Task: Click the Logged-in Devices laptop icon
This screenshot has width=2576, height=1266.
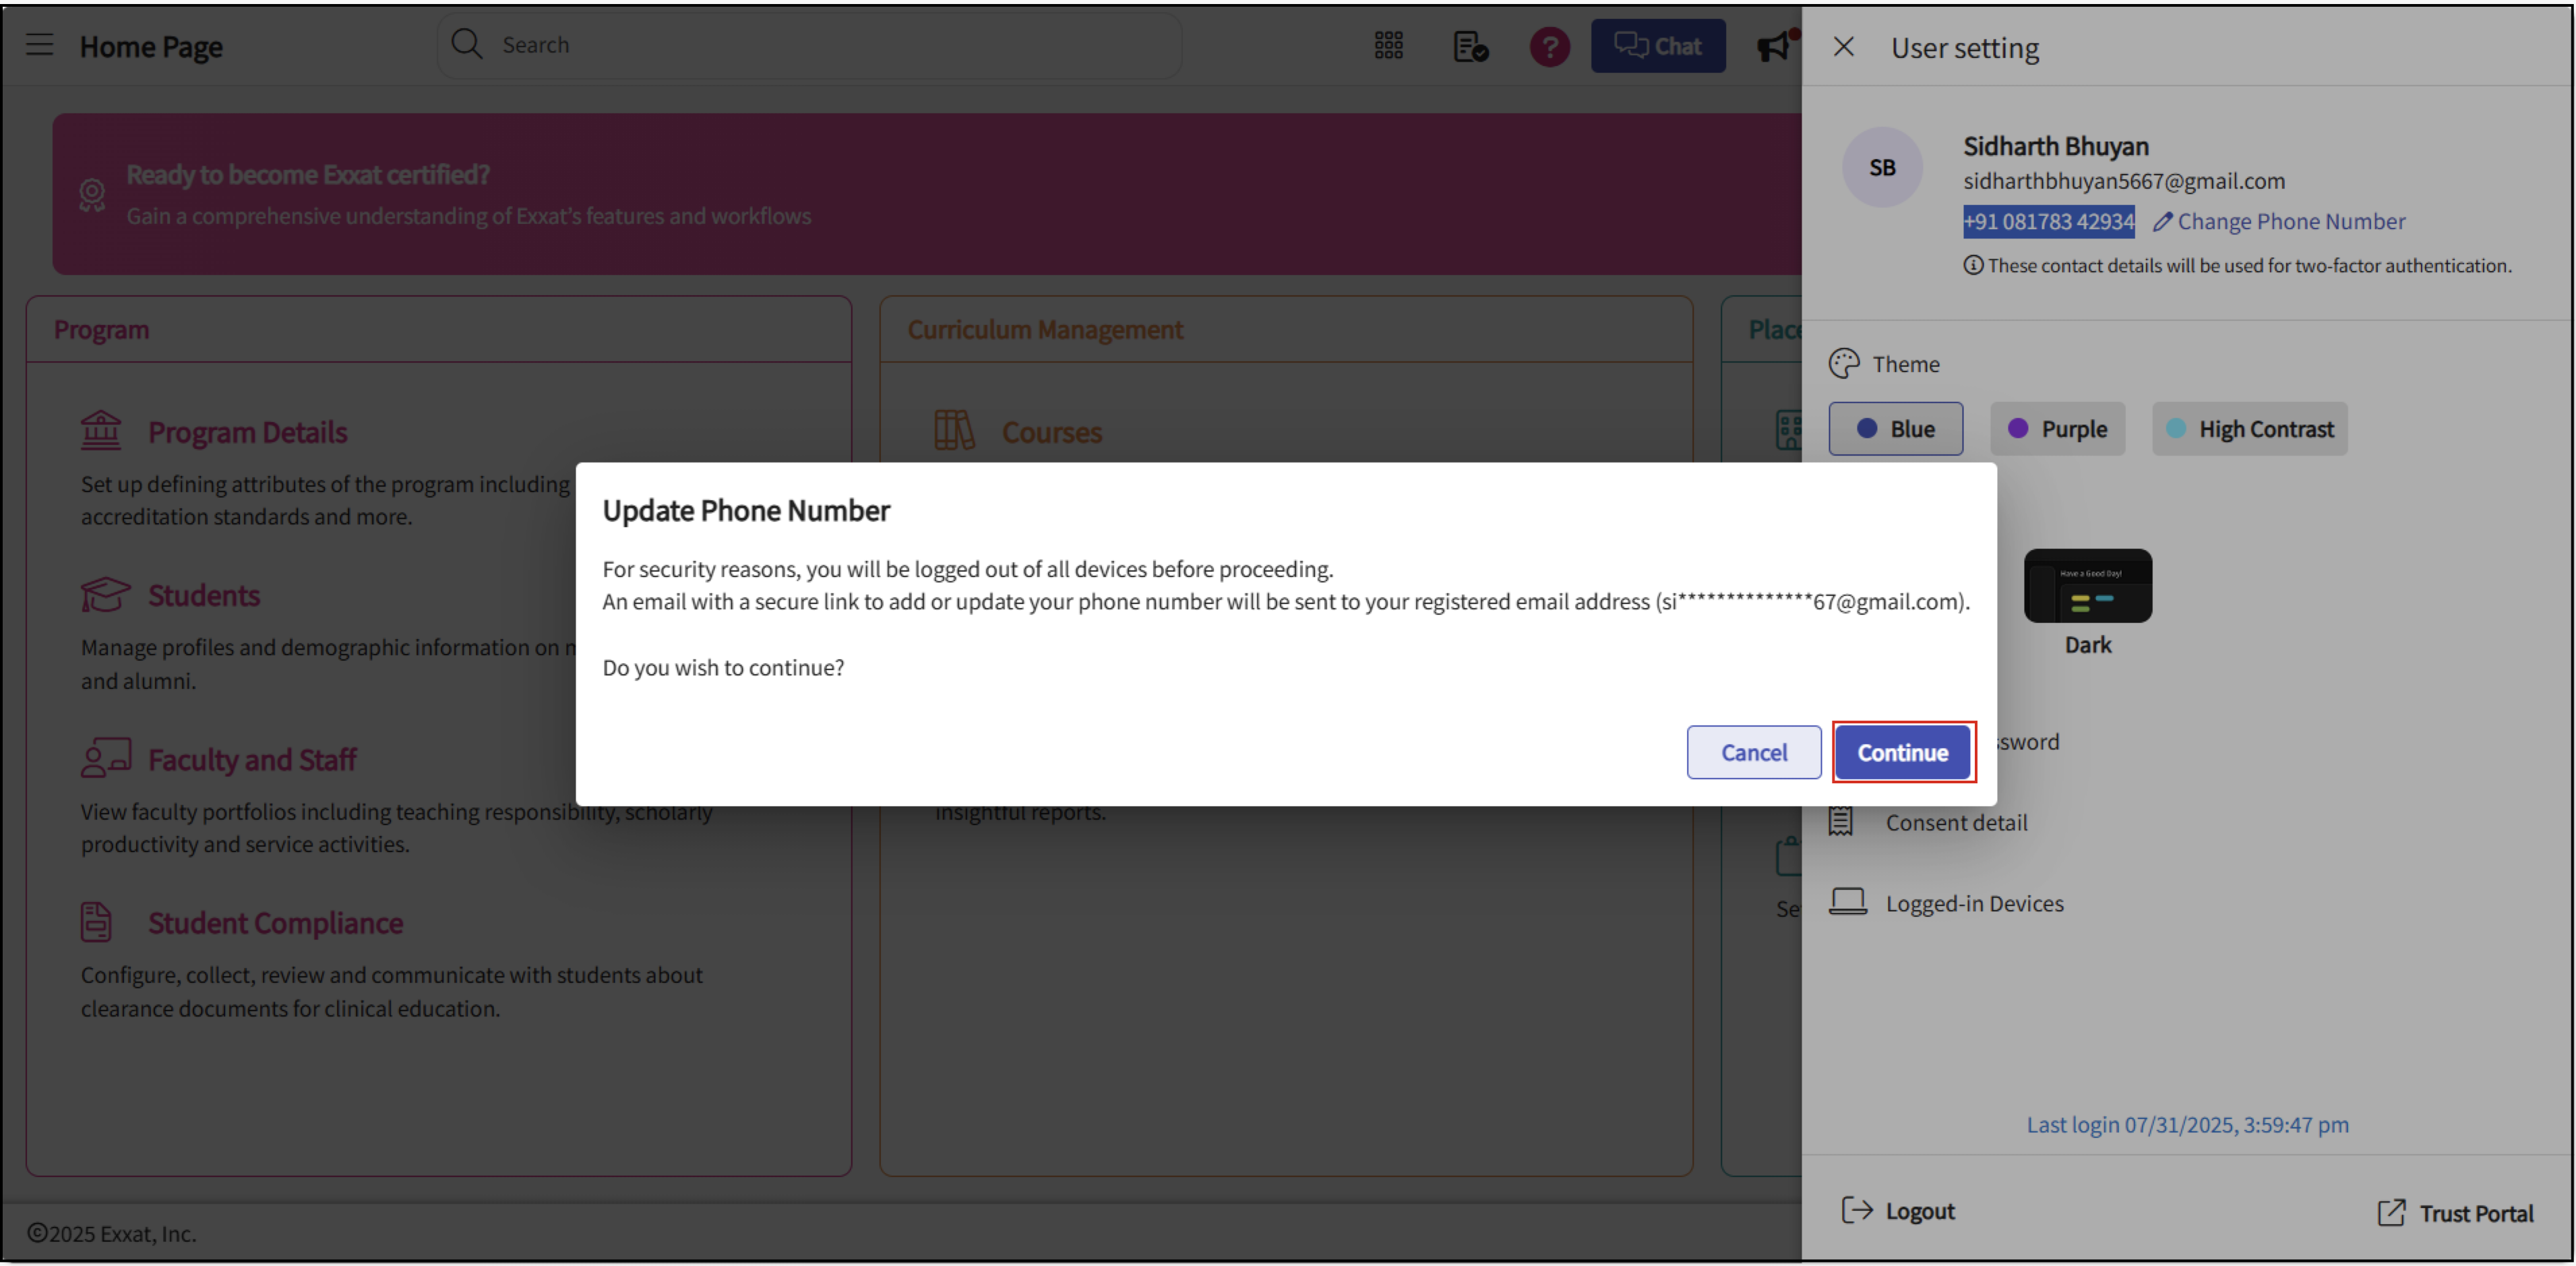Action: 1848,902
